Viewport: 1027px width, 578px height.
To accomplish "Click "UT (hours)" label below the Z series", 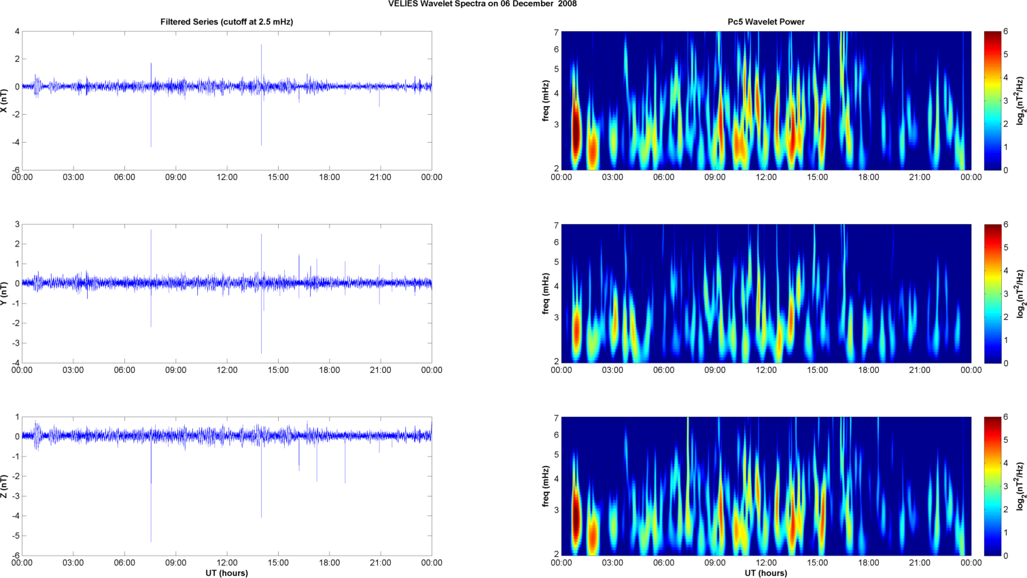I will [x=227, y=573].
